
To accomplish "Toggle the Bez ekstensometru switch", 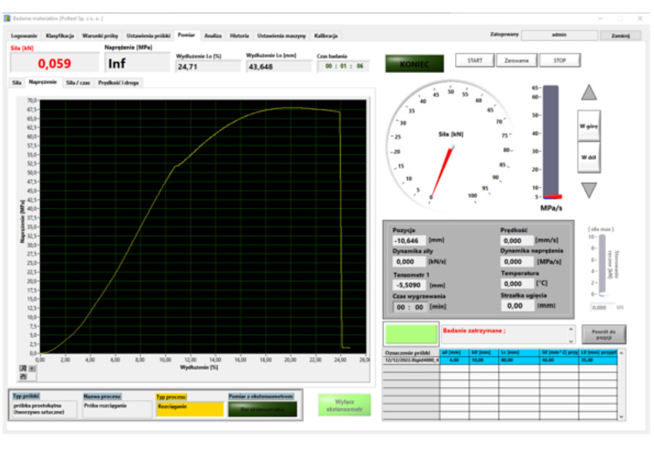I will [x=263, y=409].
